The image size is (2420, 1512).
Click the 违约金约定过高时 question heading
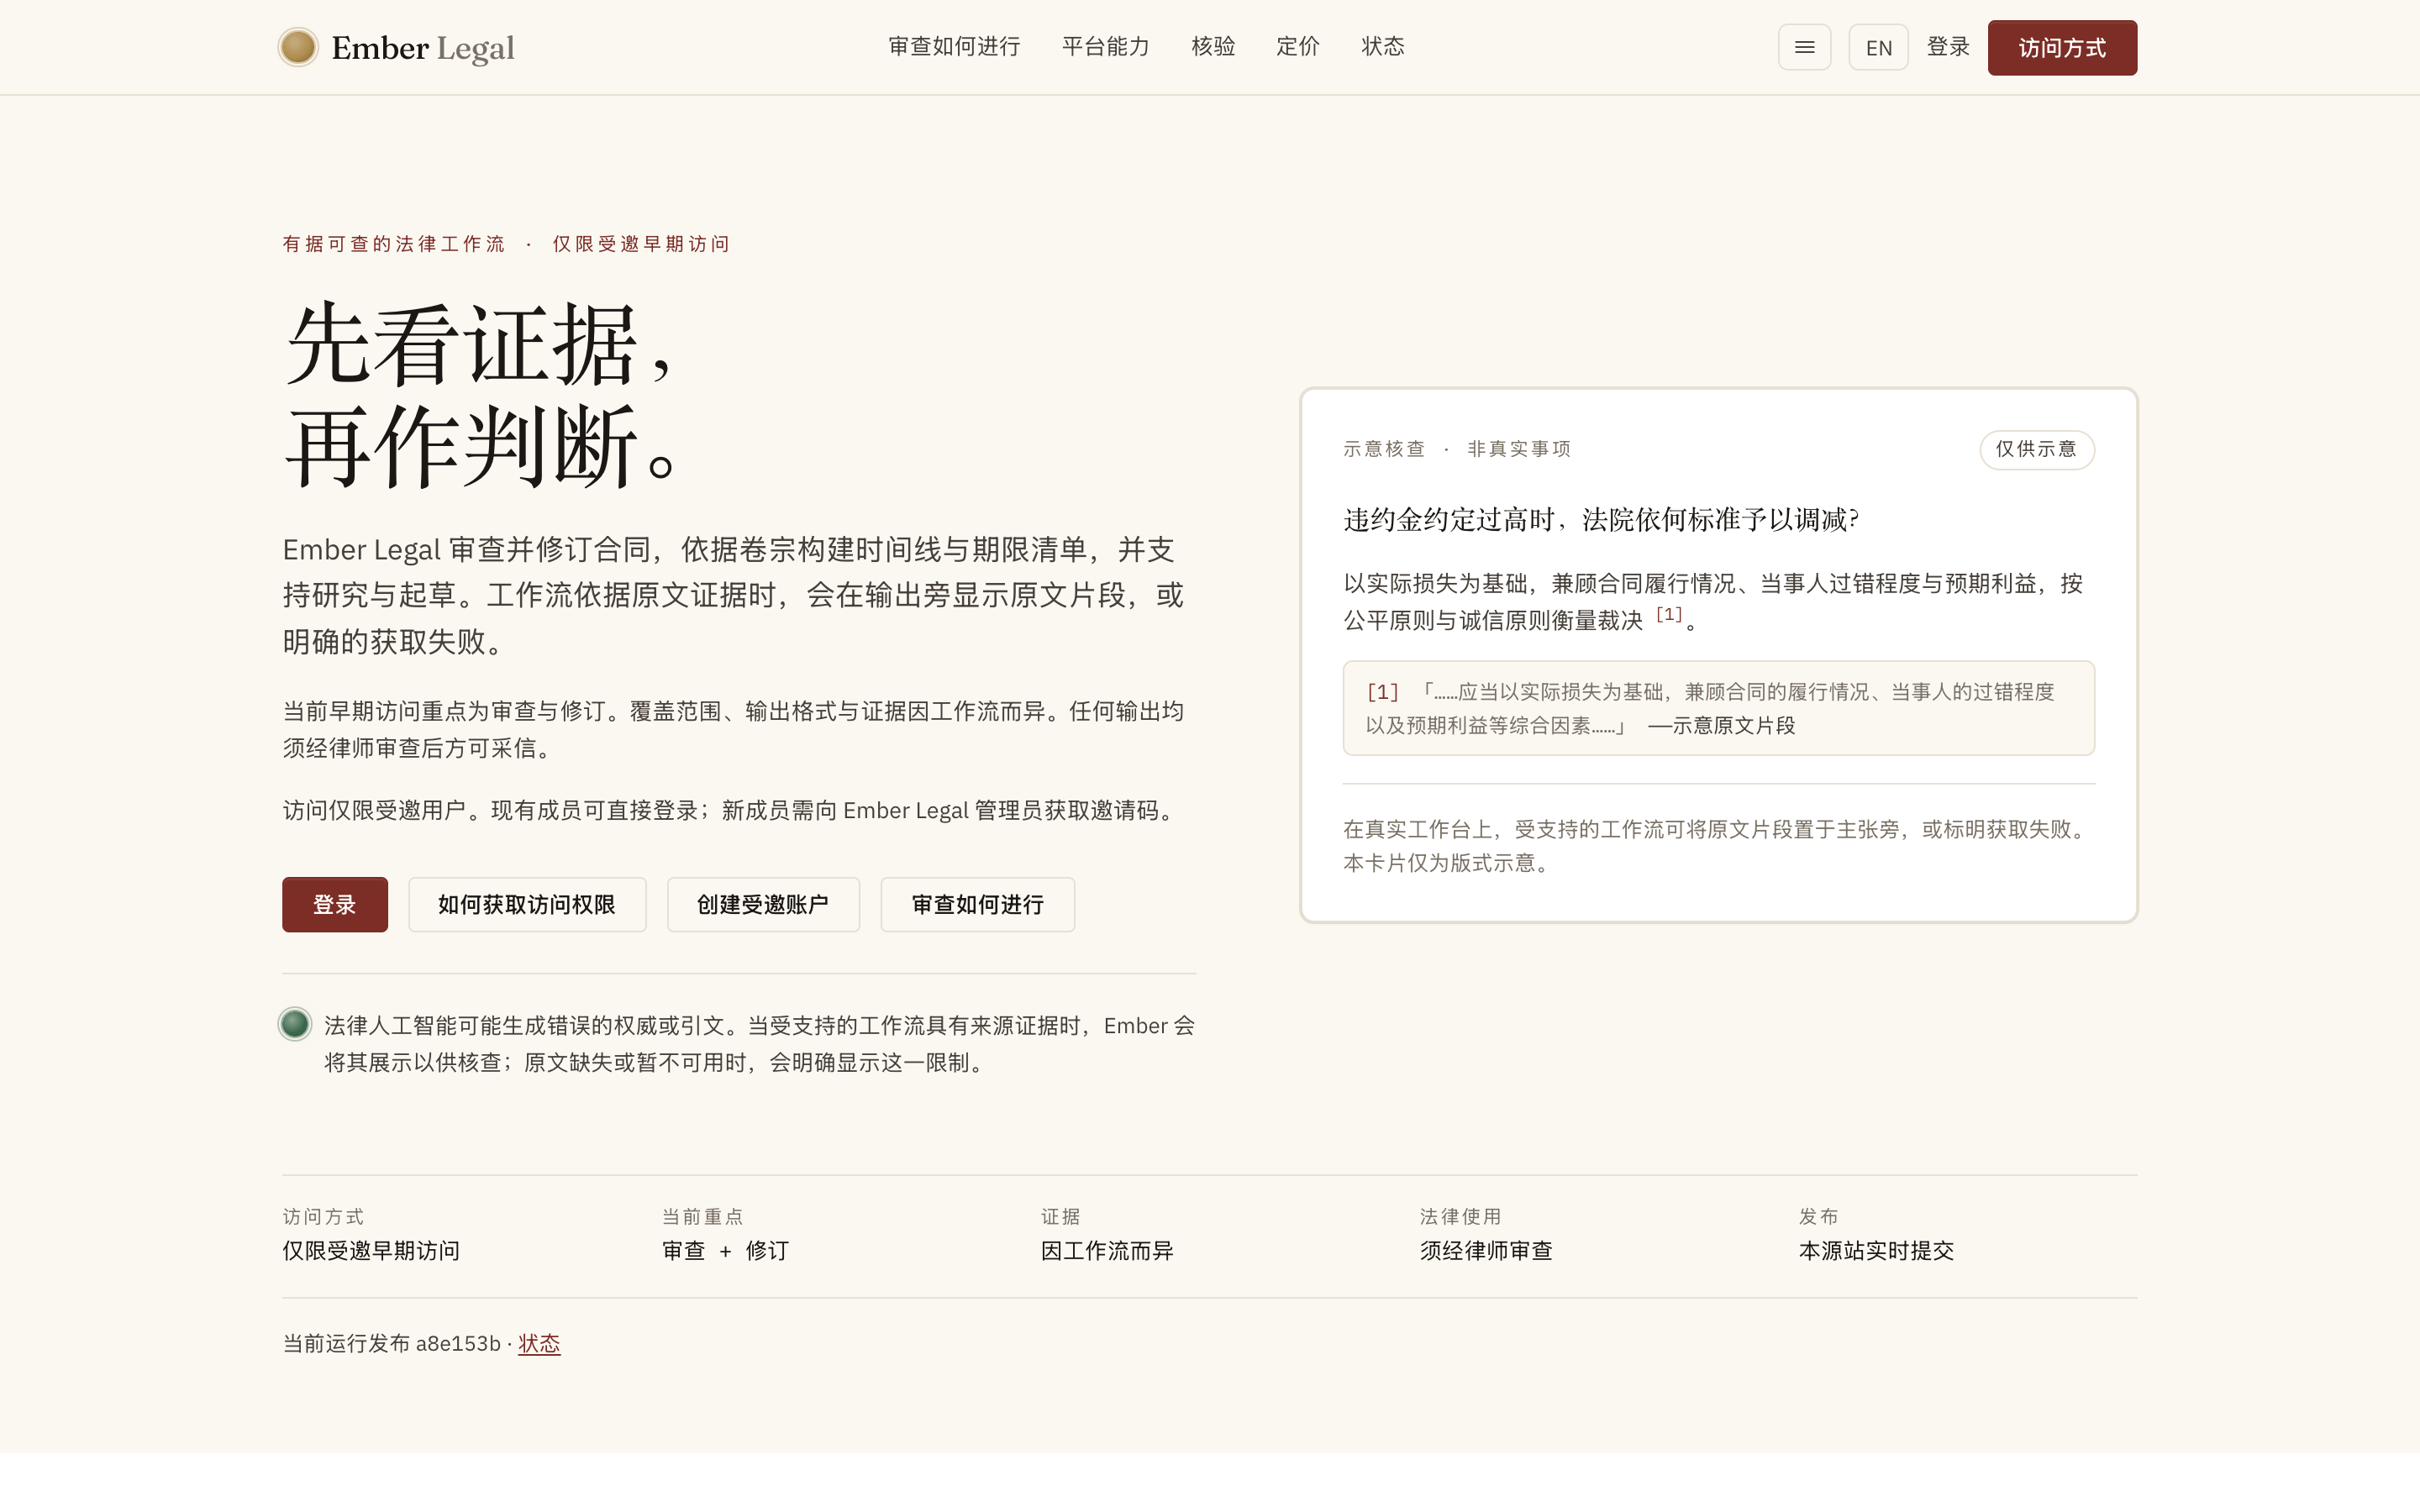pos(1600,519)
